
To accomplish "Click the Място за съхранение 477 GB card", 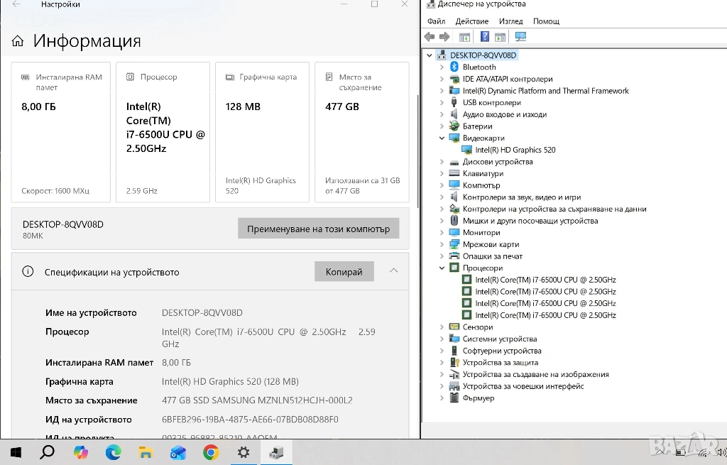I will 362,132.
